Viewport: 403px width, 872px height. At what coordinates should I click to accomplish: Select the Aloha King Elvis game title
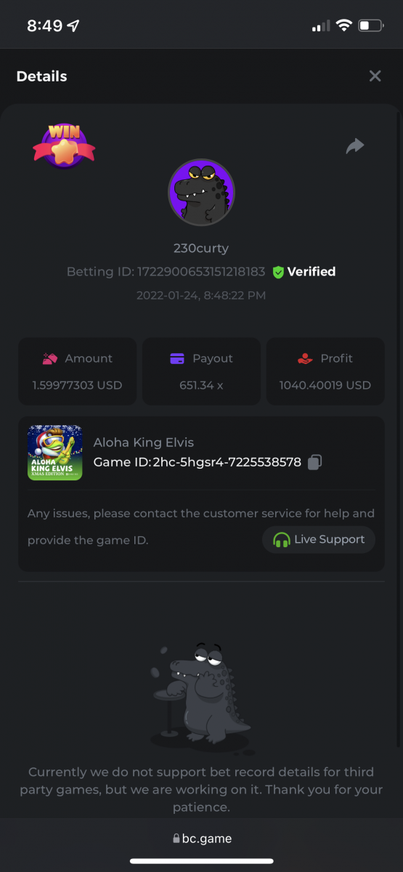click(x=144, y=443)
